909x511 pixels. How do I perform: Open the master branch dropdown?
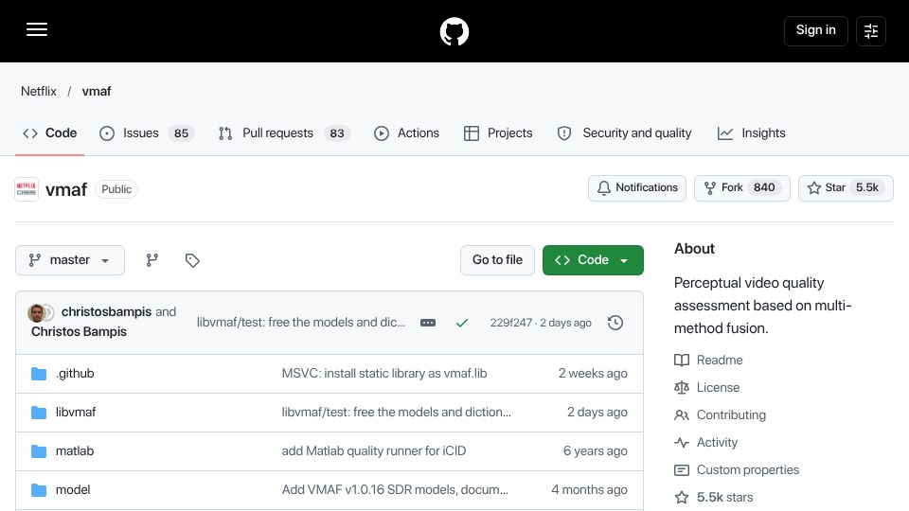pyautogui.click(x=70, y=260)
